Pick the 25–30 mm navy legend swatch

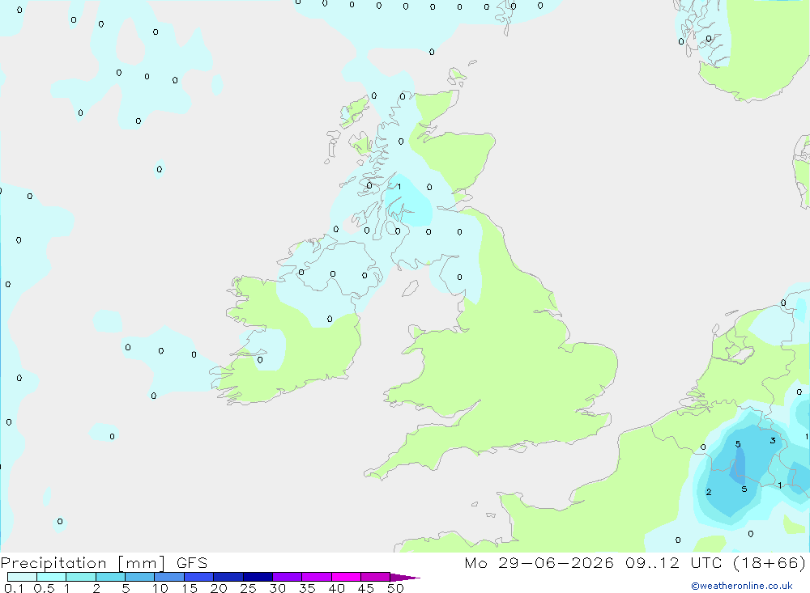pos(258,577)
